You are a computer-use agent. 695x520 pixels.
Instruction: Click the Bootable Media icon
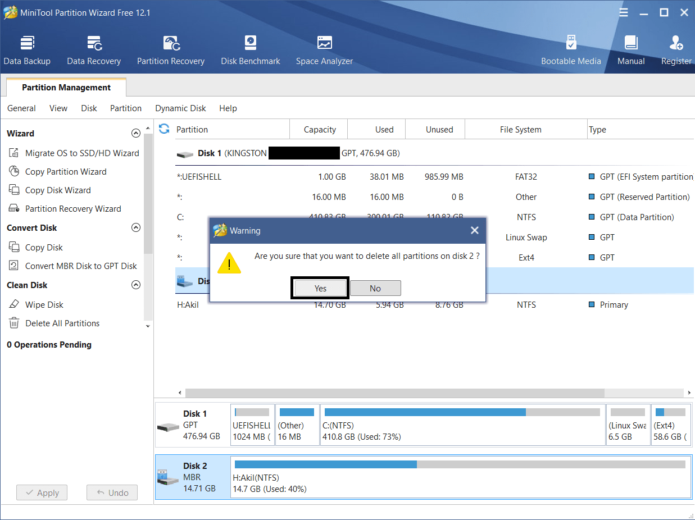pos(571,51)
